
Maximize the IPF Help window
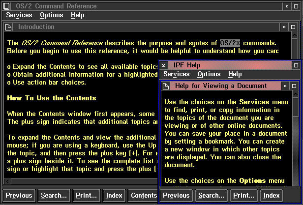coord(296,65)
